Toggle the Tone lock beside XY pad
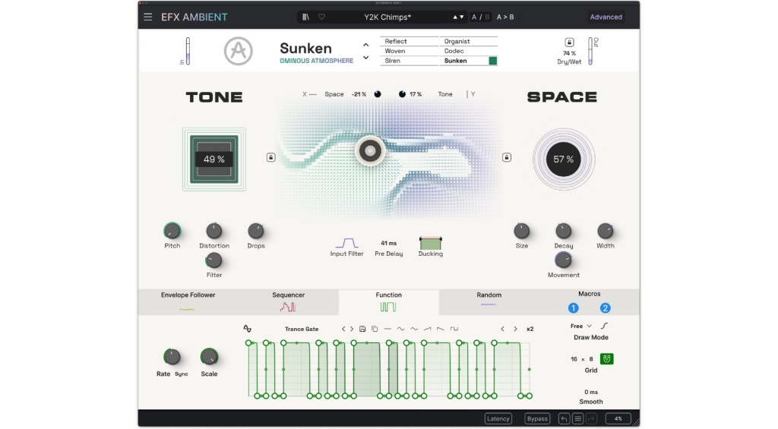 271,157
